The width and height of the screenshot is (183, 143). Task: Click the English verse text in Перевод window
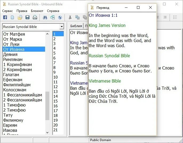pos(120,40)
